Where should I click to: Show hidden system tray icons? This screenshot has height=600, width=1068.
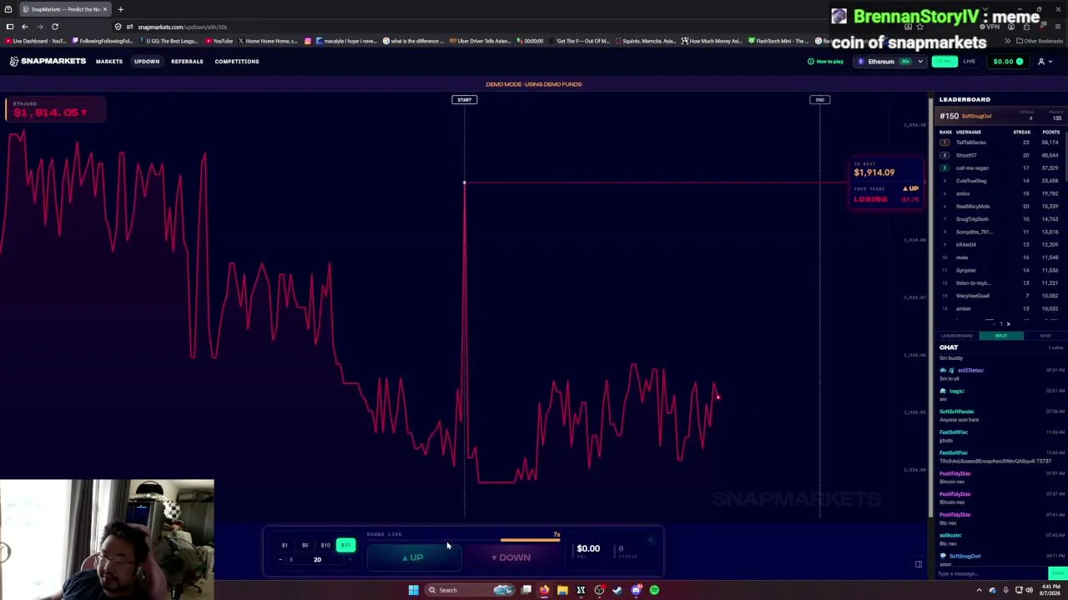[x=979, y=590]
